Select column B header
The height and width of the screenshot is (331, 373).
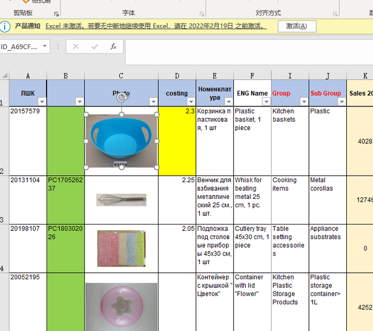pyautogui.click(x=66, y=76)
